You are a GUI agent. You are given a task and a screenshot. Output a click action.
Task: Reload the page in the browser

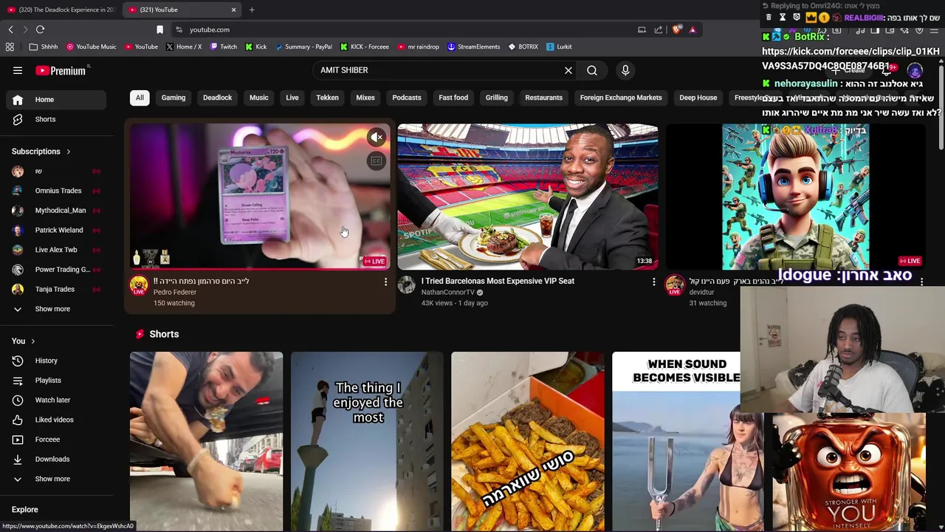pos(40,30)
